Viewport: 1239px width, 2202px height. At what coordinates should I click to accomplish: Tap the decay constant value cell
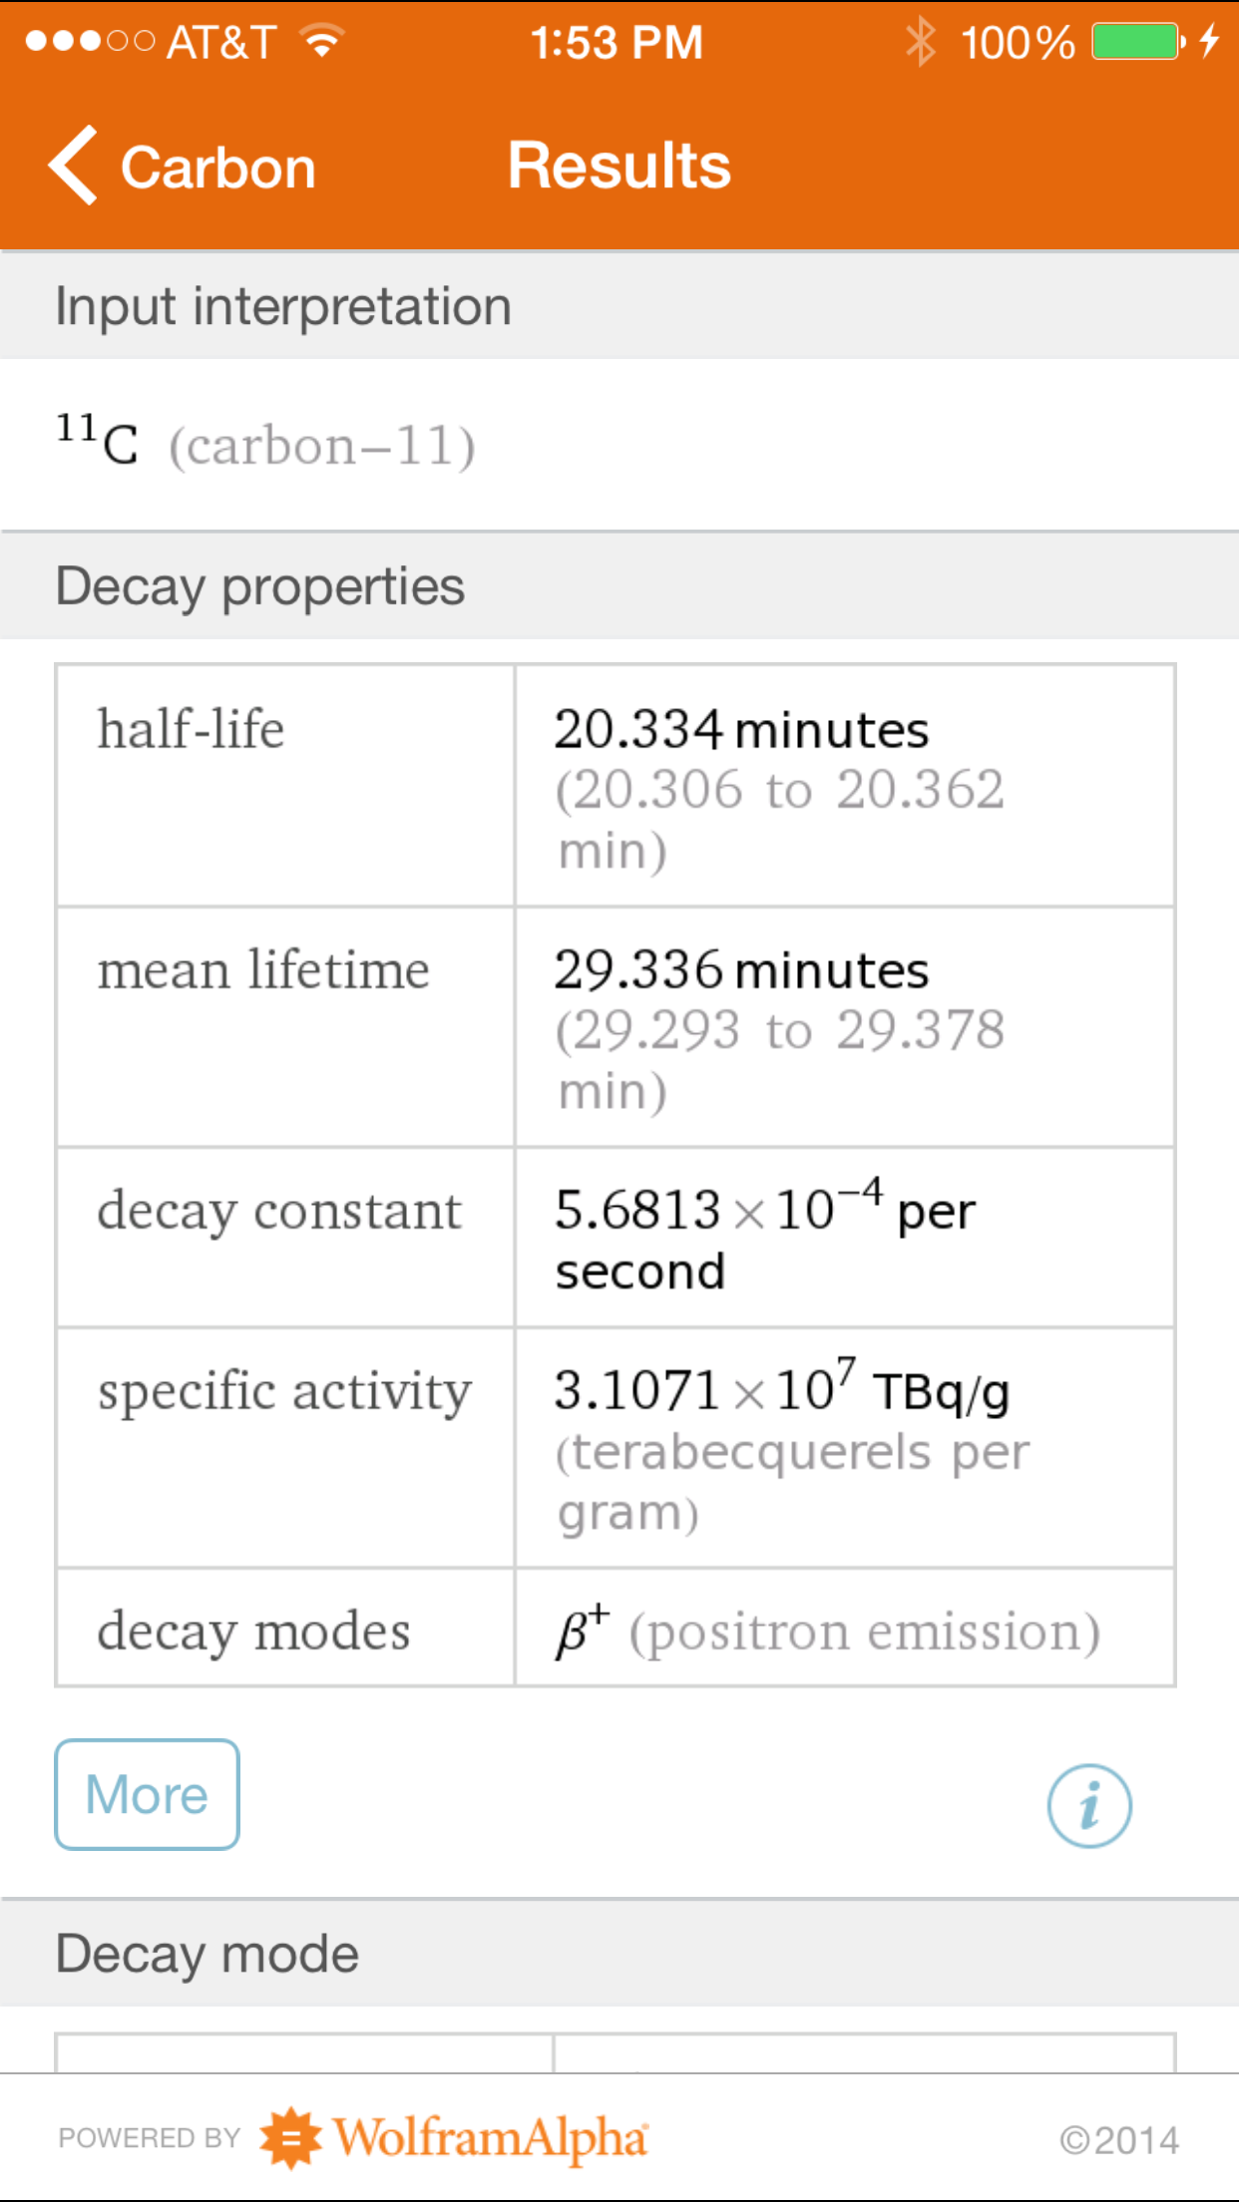pyautogui.click(x=844, y=1239)
